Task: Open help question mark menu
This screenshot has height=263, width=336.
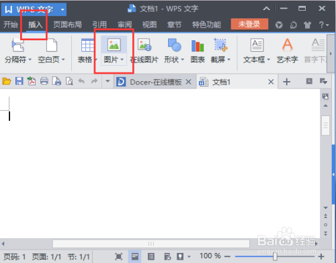Action: tap(324, 25)
